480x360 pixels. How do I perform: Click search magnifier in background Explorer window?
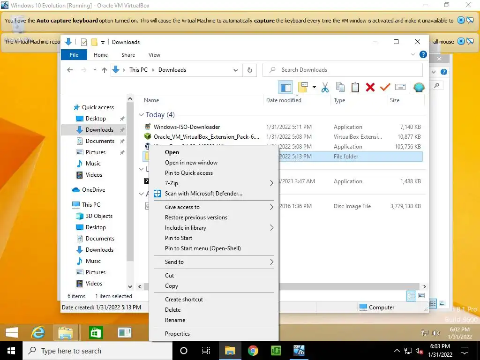point(437,86)
